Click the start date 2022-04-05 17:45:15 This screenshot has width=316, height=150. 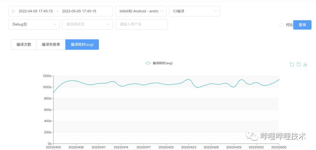[x=36, y=11]
